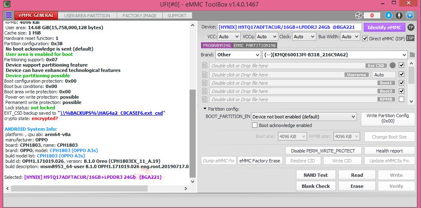Click the file icon of RPMB row

(x=205, y=99)
